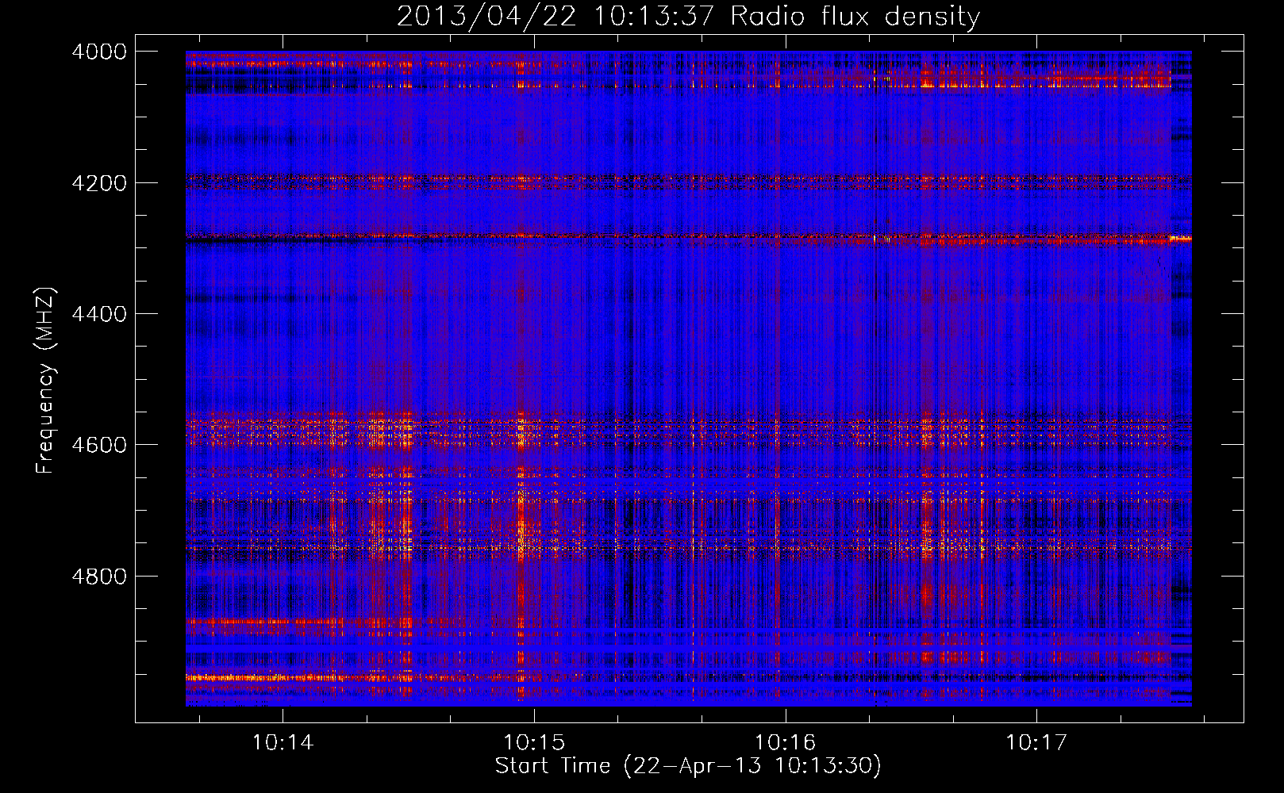Image resolution: width=1284 pixels, height=793 pixels.
Task: Click the 4400 frequency tick label
Action: click(x=98, y=314)
